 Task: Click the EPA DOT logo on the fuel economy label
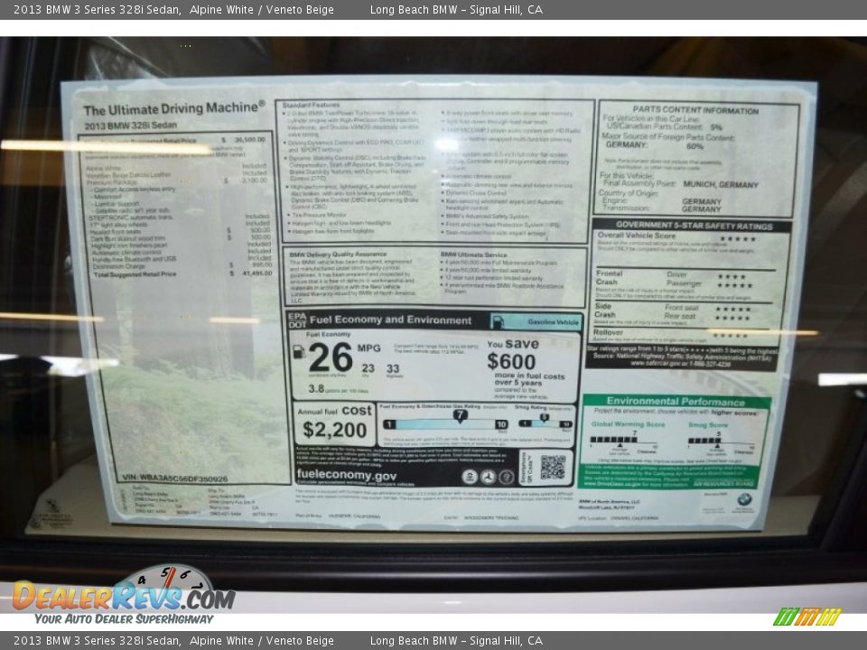pyautogui.click(x=296, y=320)
